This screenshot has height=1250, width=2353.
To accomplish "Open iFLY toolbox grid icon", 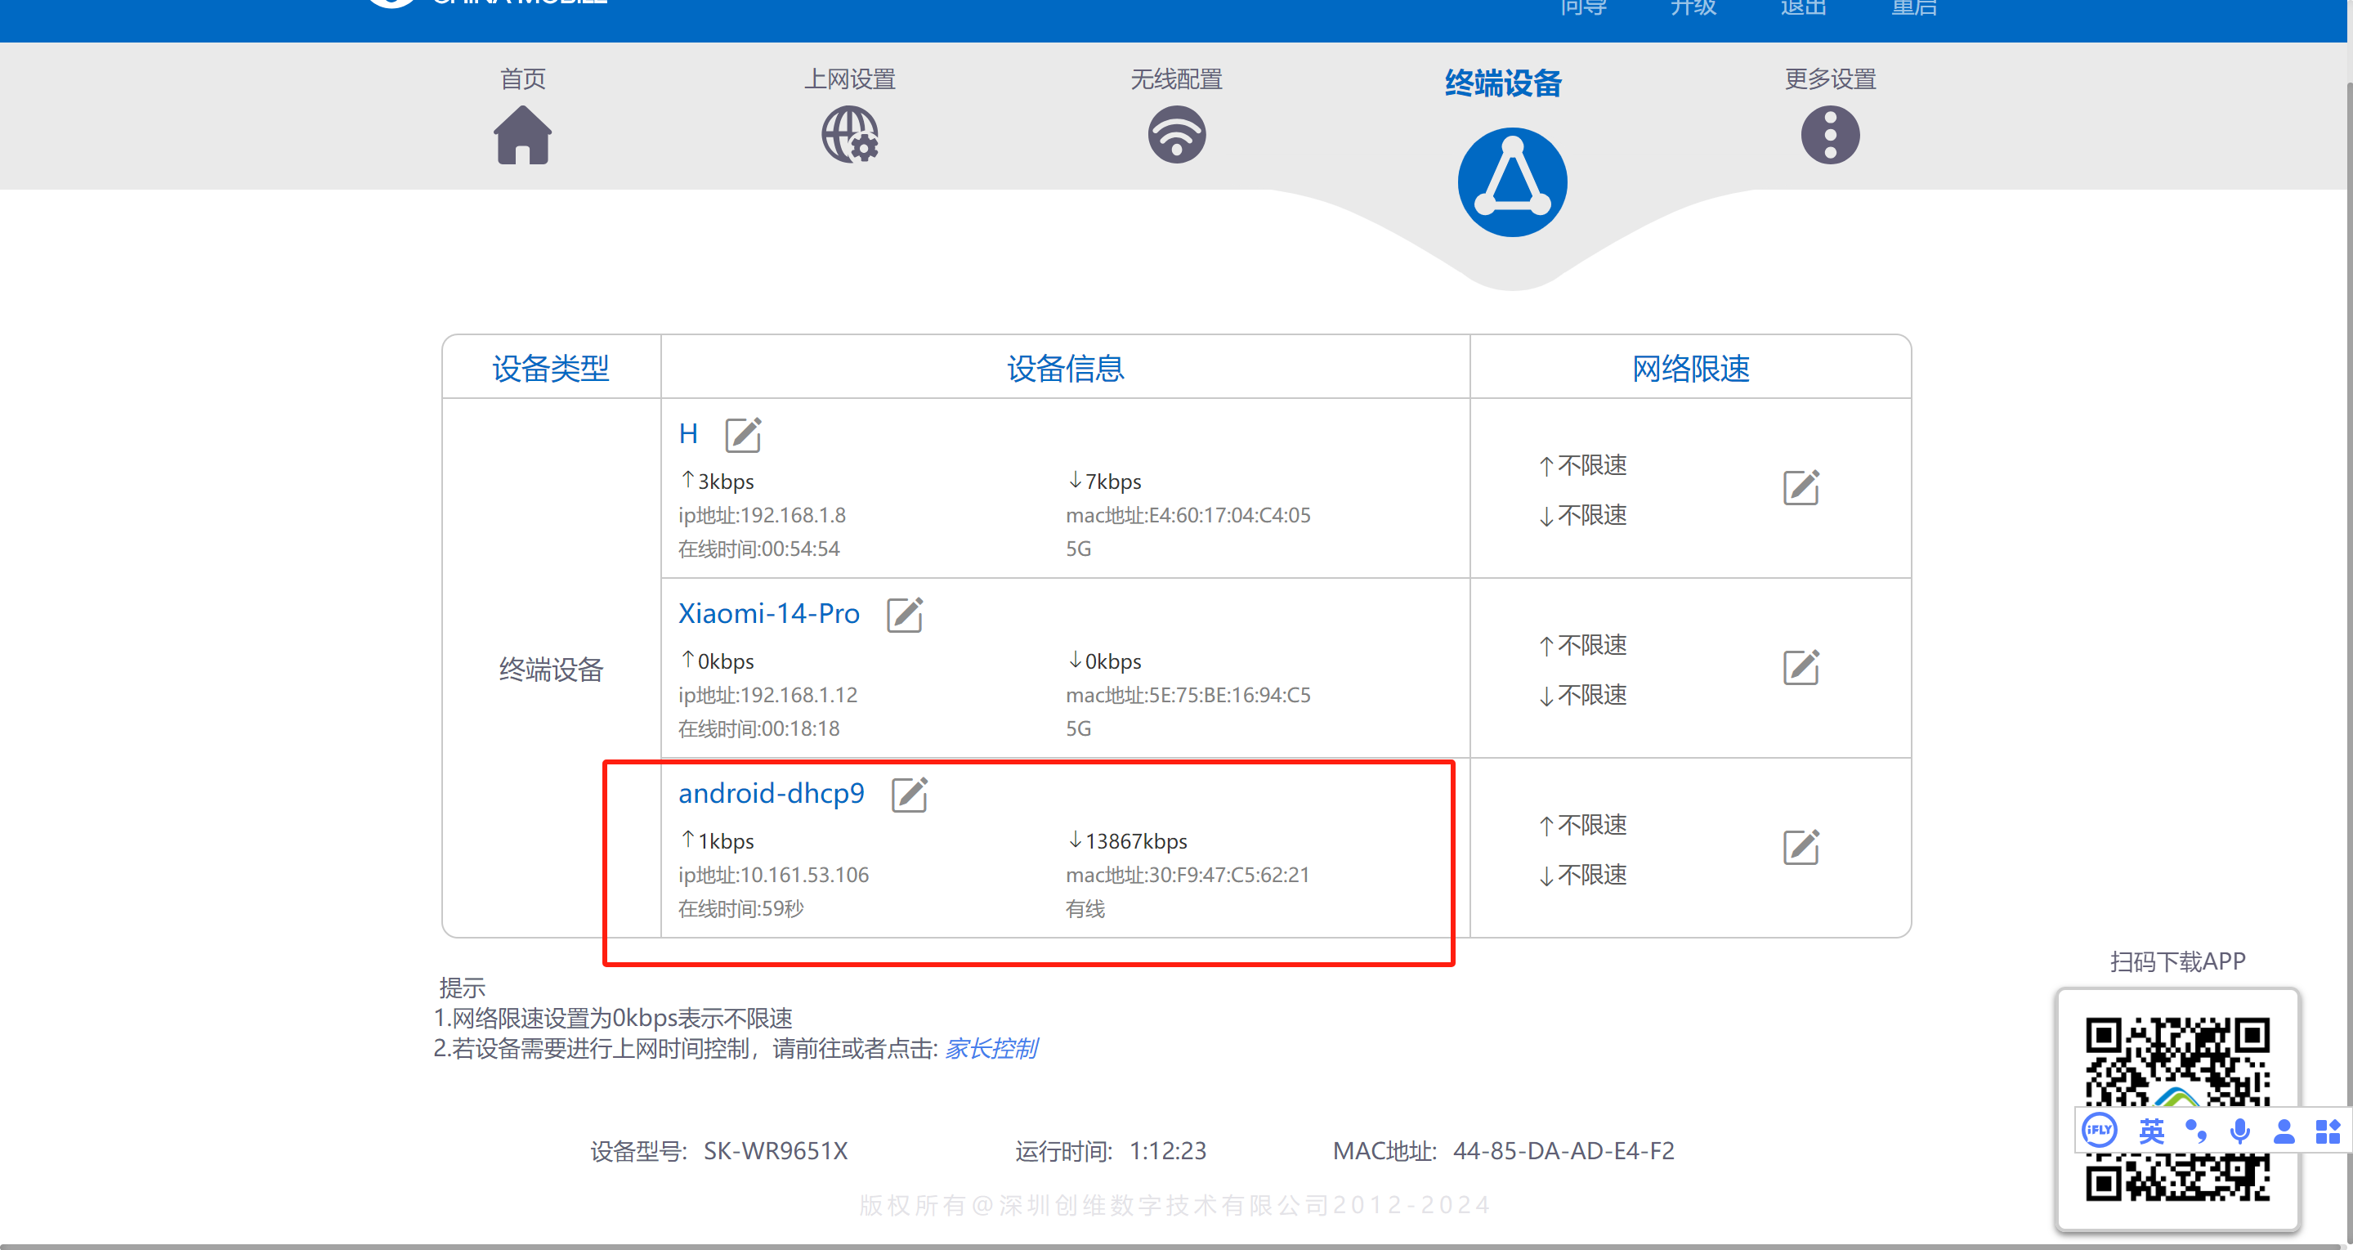I will tap(2328, 1131).
